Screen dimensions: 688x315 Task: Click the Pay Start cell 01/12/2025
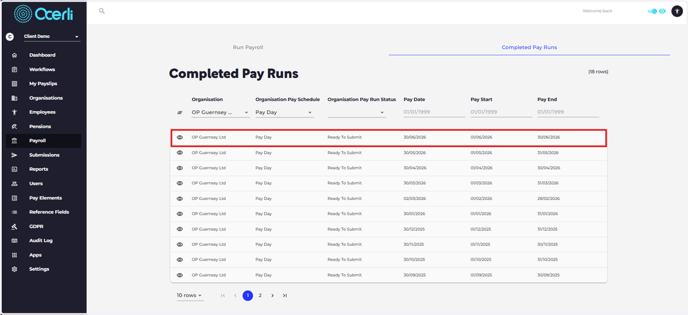pyautogui.click(x=481, y=229)
